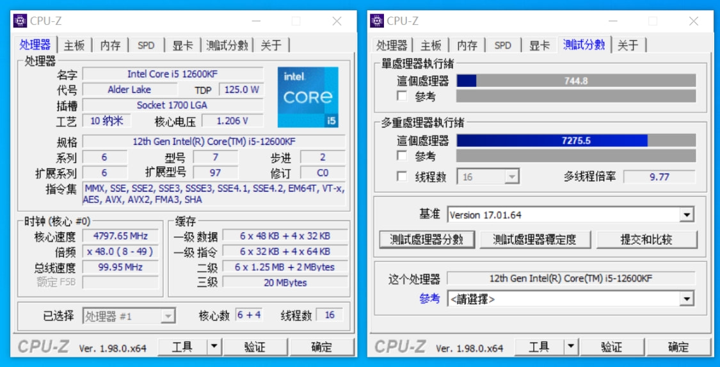Open the 内存 tab in the left window
The image size is (720, 367).
point(111,45)
